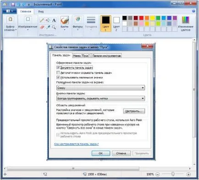Image resolution: width=199 pixels, height=180 pixels.
Task: Select the Панели инструментов dialog tab
Action: click(106, 56)
